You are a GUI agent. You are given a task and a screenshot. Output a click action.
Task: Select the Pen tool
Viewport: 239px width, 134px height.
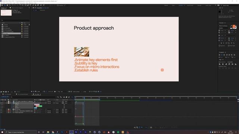coord(28,5)
